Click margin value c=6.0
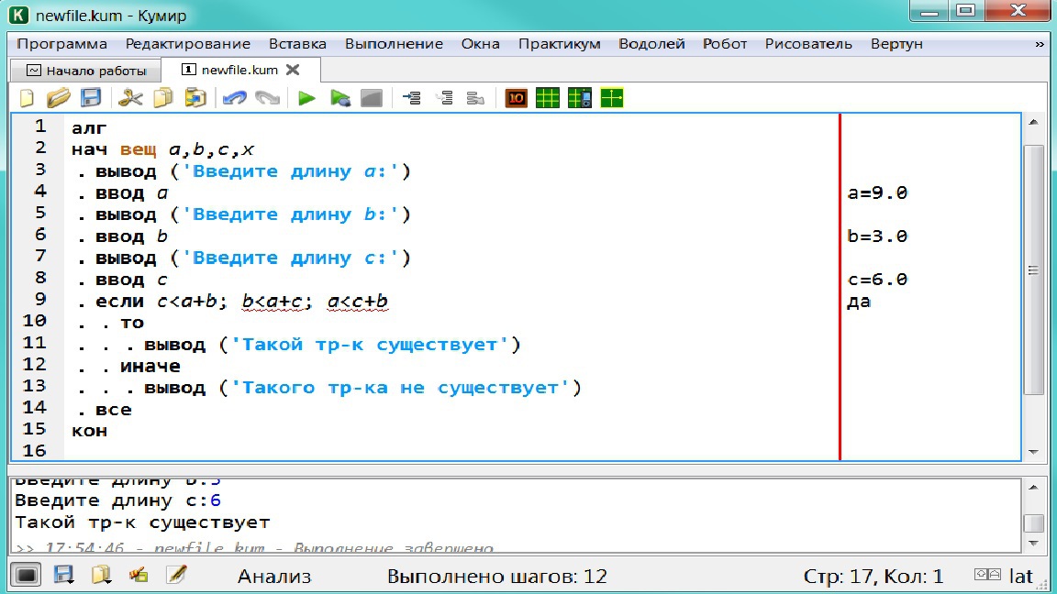The height and width of the screenshot is (594, 1057). (877, 280)
